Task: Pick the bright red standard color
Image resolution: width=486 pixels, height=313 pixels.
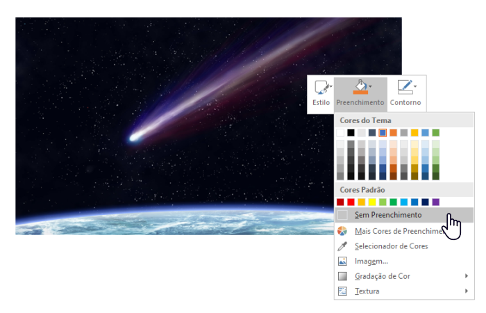Action: pos(351,202)
